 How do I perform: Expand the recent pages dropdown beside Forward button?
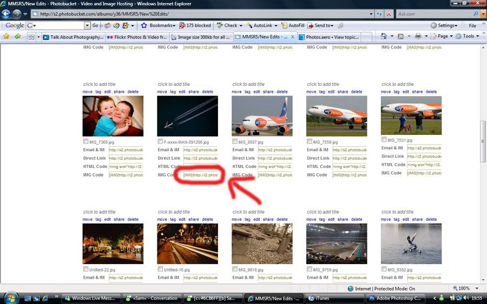(25, 14)
